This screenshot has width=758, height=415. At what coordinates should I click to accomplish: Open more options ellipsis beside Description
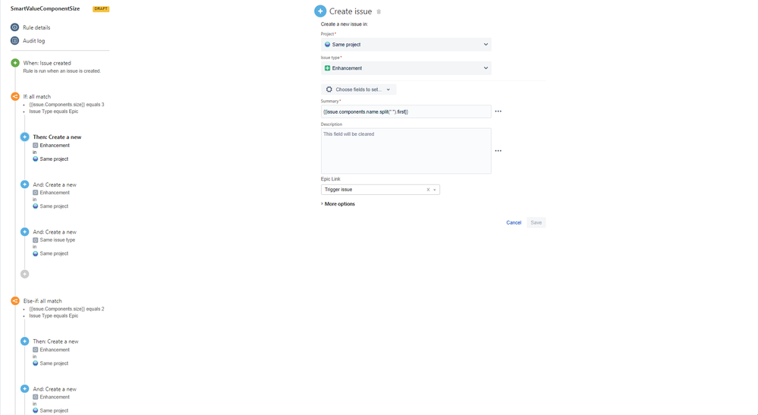click(x=498, y=151)
